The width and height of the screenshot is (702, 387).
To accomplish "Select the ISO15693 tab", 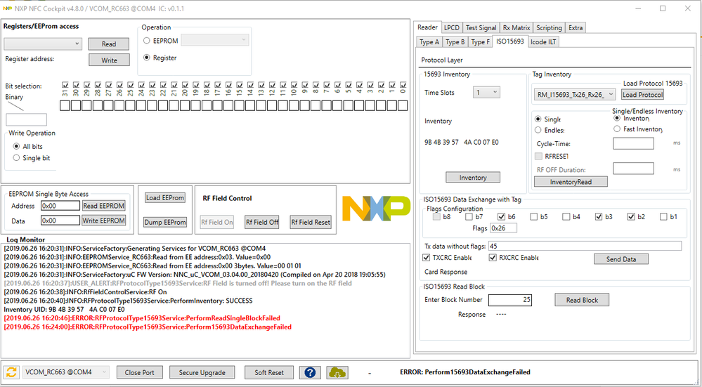I will point(510,41).
